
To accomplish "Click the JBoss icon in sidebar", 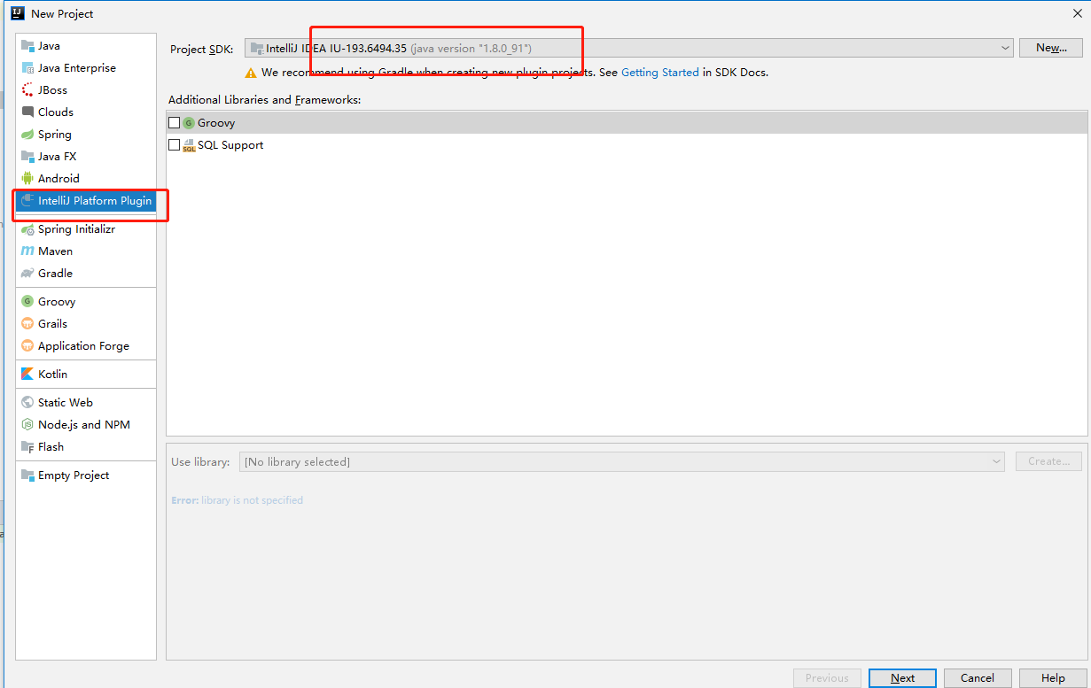I will click(x=27, y=90).
